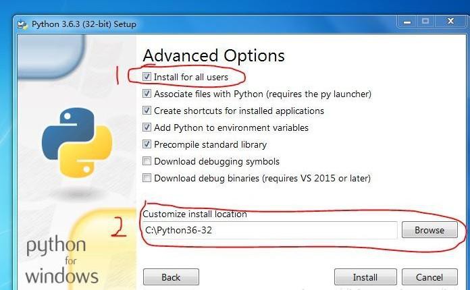The height and width of the screenshot is (290, 470).
Task: Click the blue and yellow Python logo
Action: 77,143
